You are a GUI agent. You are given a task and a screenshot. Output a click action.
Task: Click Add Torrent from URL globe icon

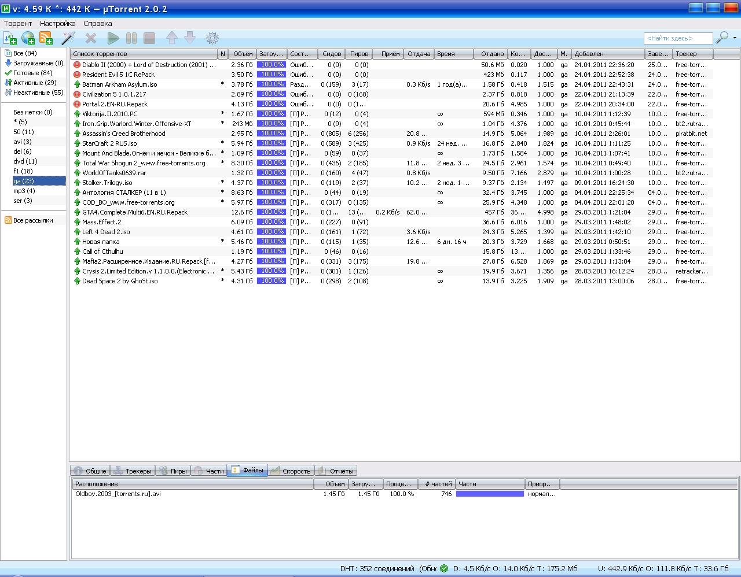28,38
